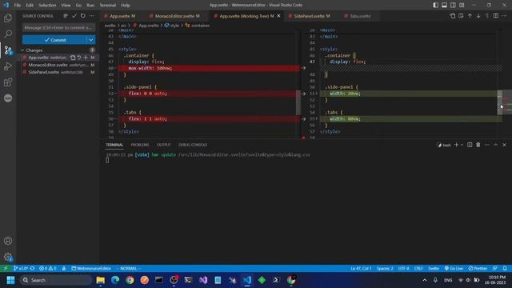The image size is (512, 288).
Task: Open the Manage gear in activity bar
Action: [8, 257]
